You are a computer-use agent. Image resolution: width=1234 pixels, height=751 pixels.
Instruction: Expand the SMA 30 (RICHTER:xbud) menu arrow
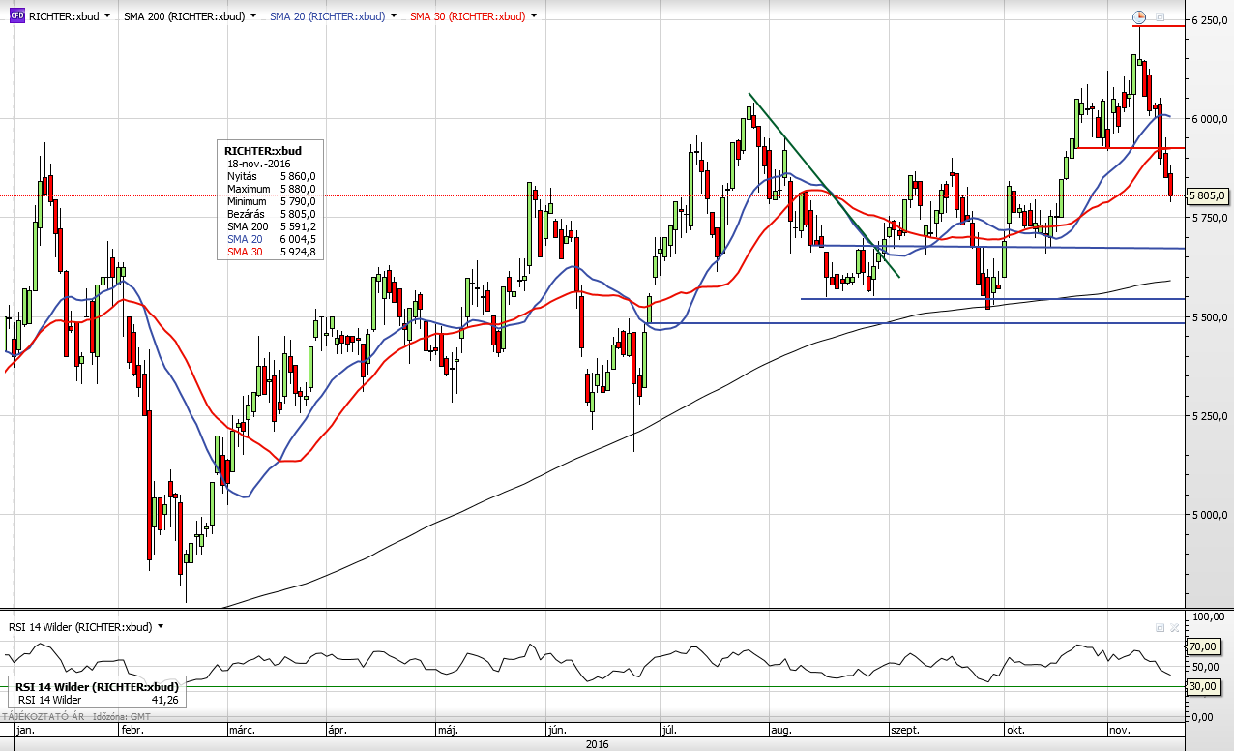pos(533,16)
